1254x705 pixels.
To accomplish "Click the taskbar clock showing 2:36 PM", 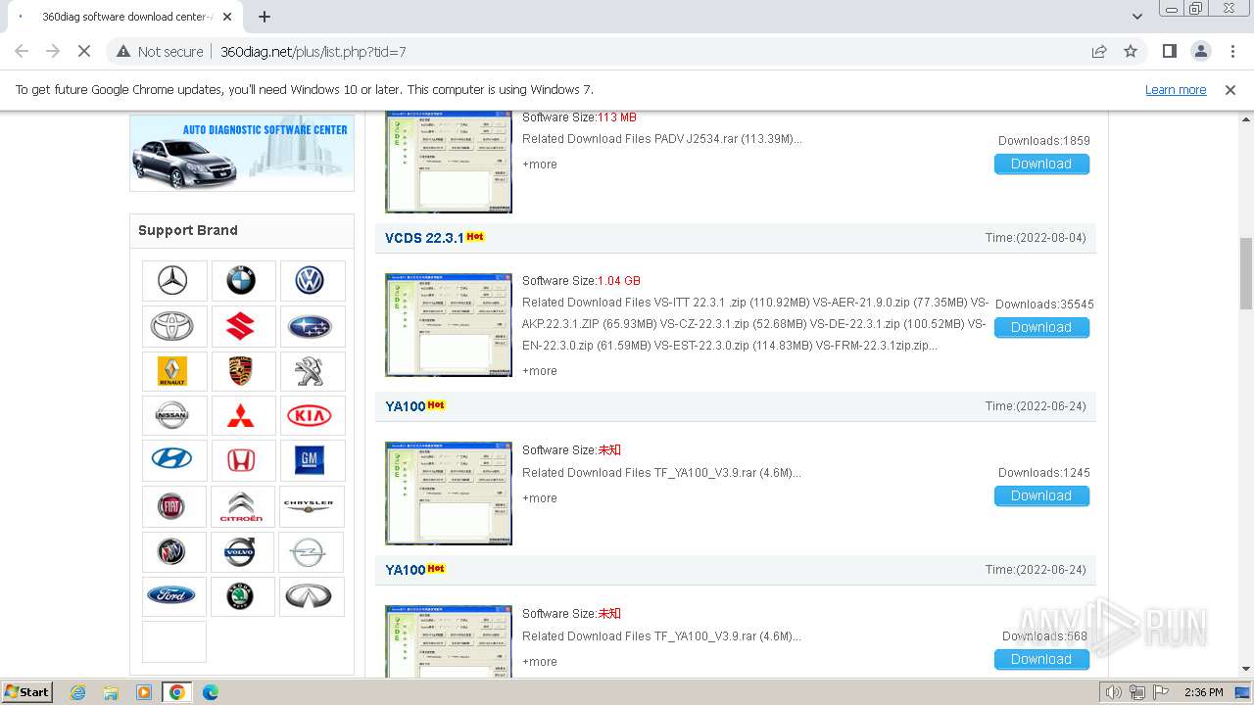I will (x=1203, y=692).
